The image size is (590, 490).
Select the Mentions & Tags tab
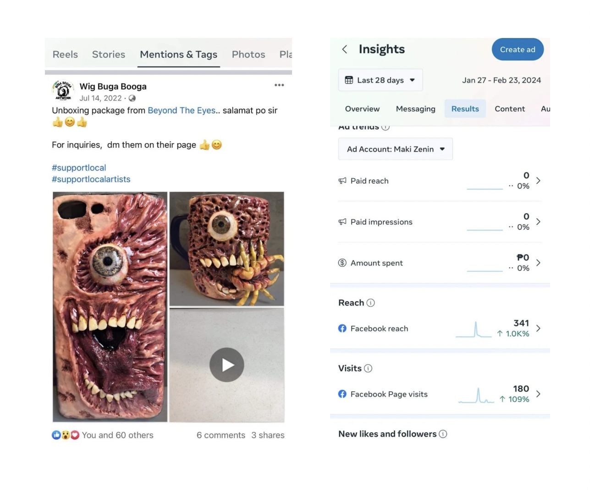[x=179, y=54]
